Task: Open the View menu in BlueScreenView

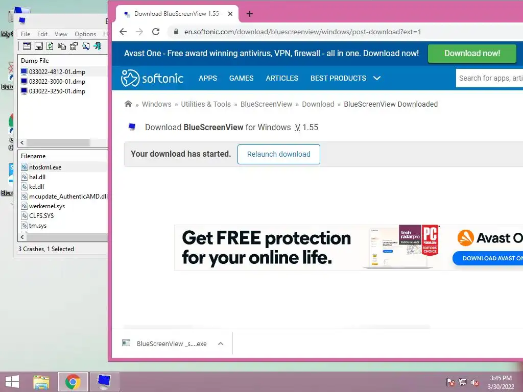Action: point(61,34)
